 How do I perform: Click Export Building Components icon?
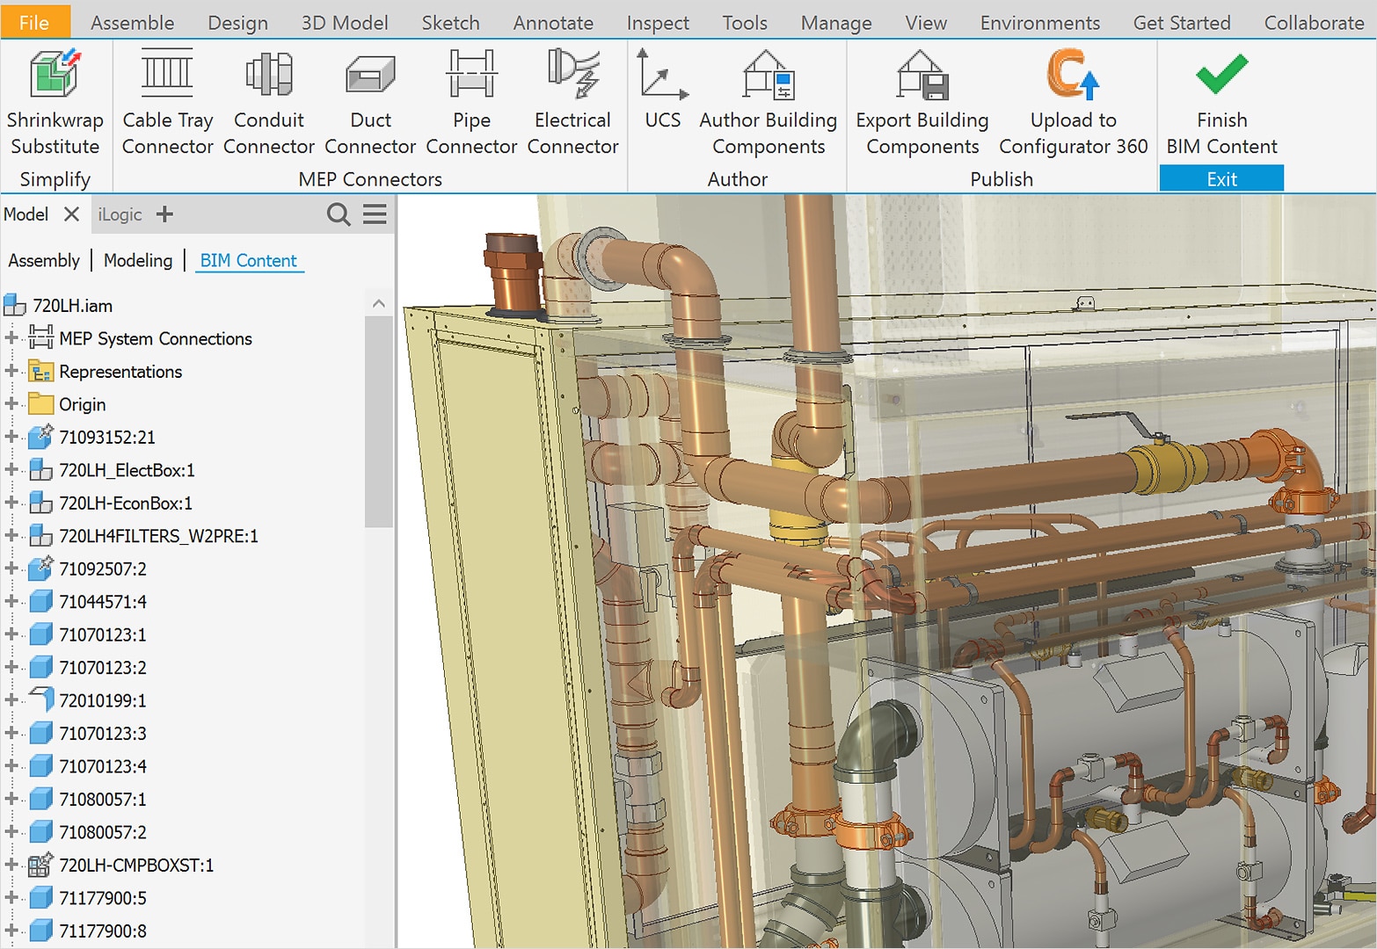tap(922, 74)
